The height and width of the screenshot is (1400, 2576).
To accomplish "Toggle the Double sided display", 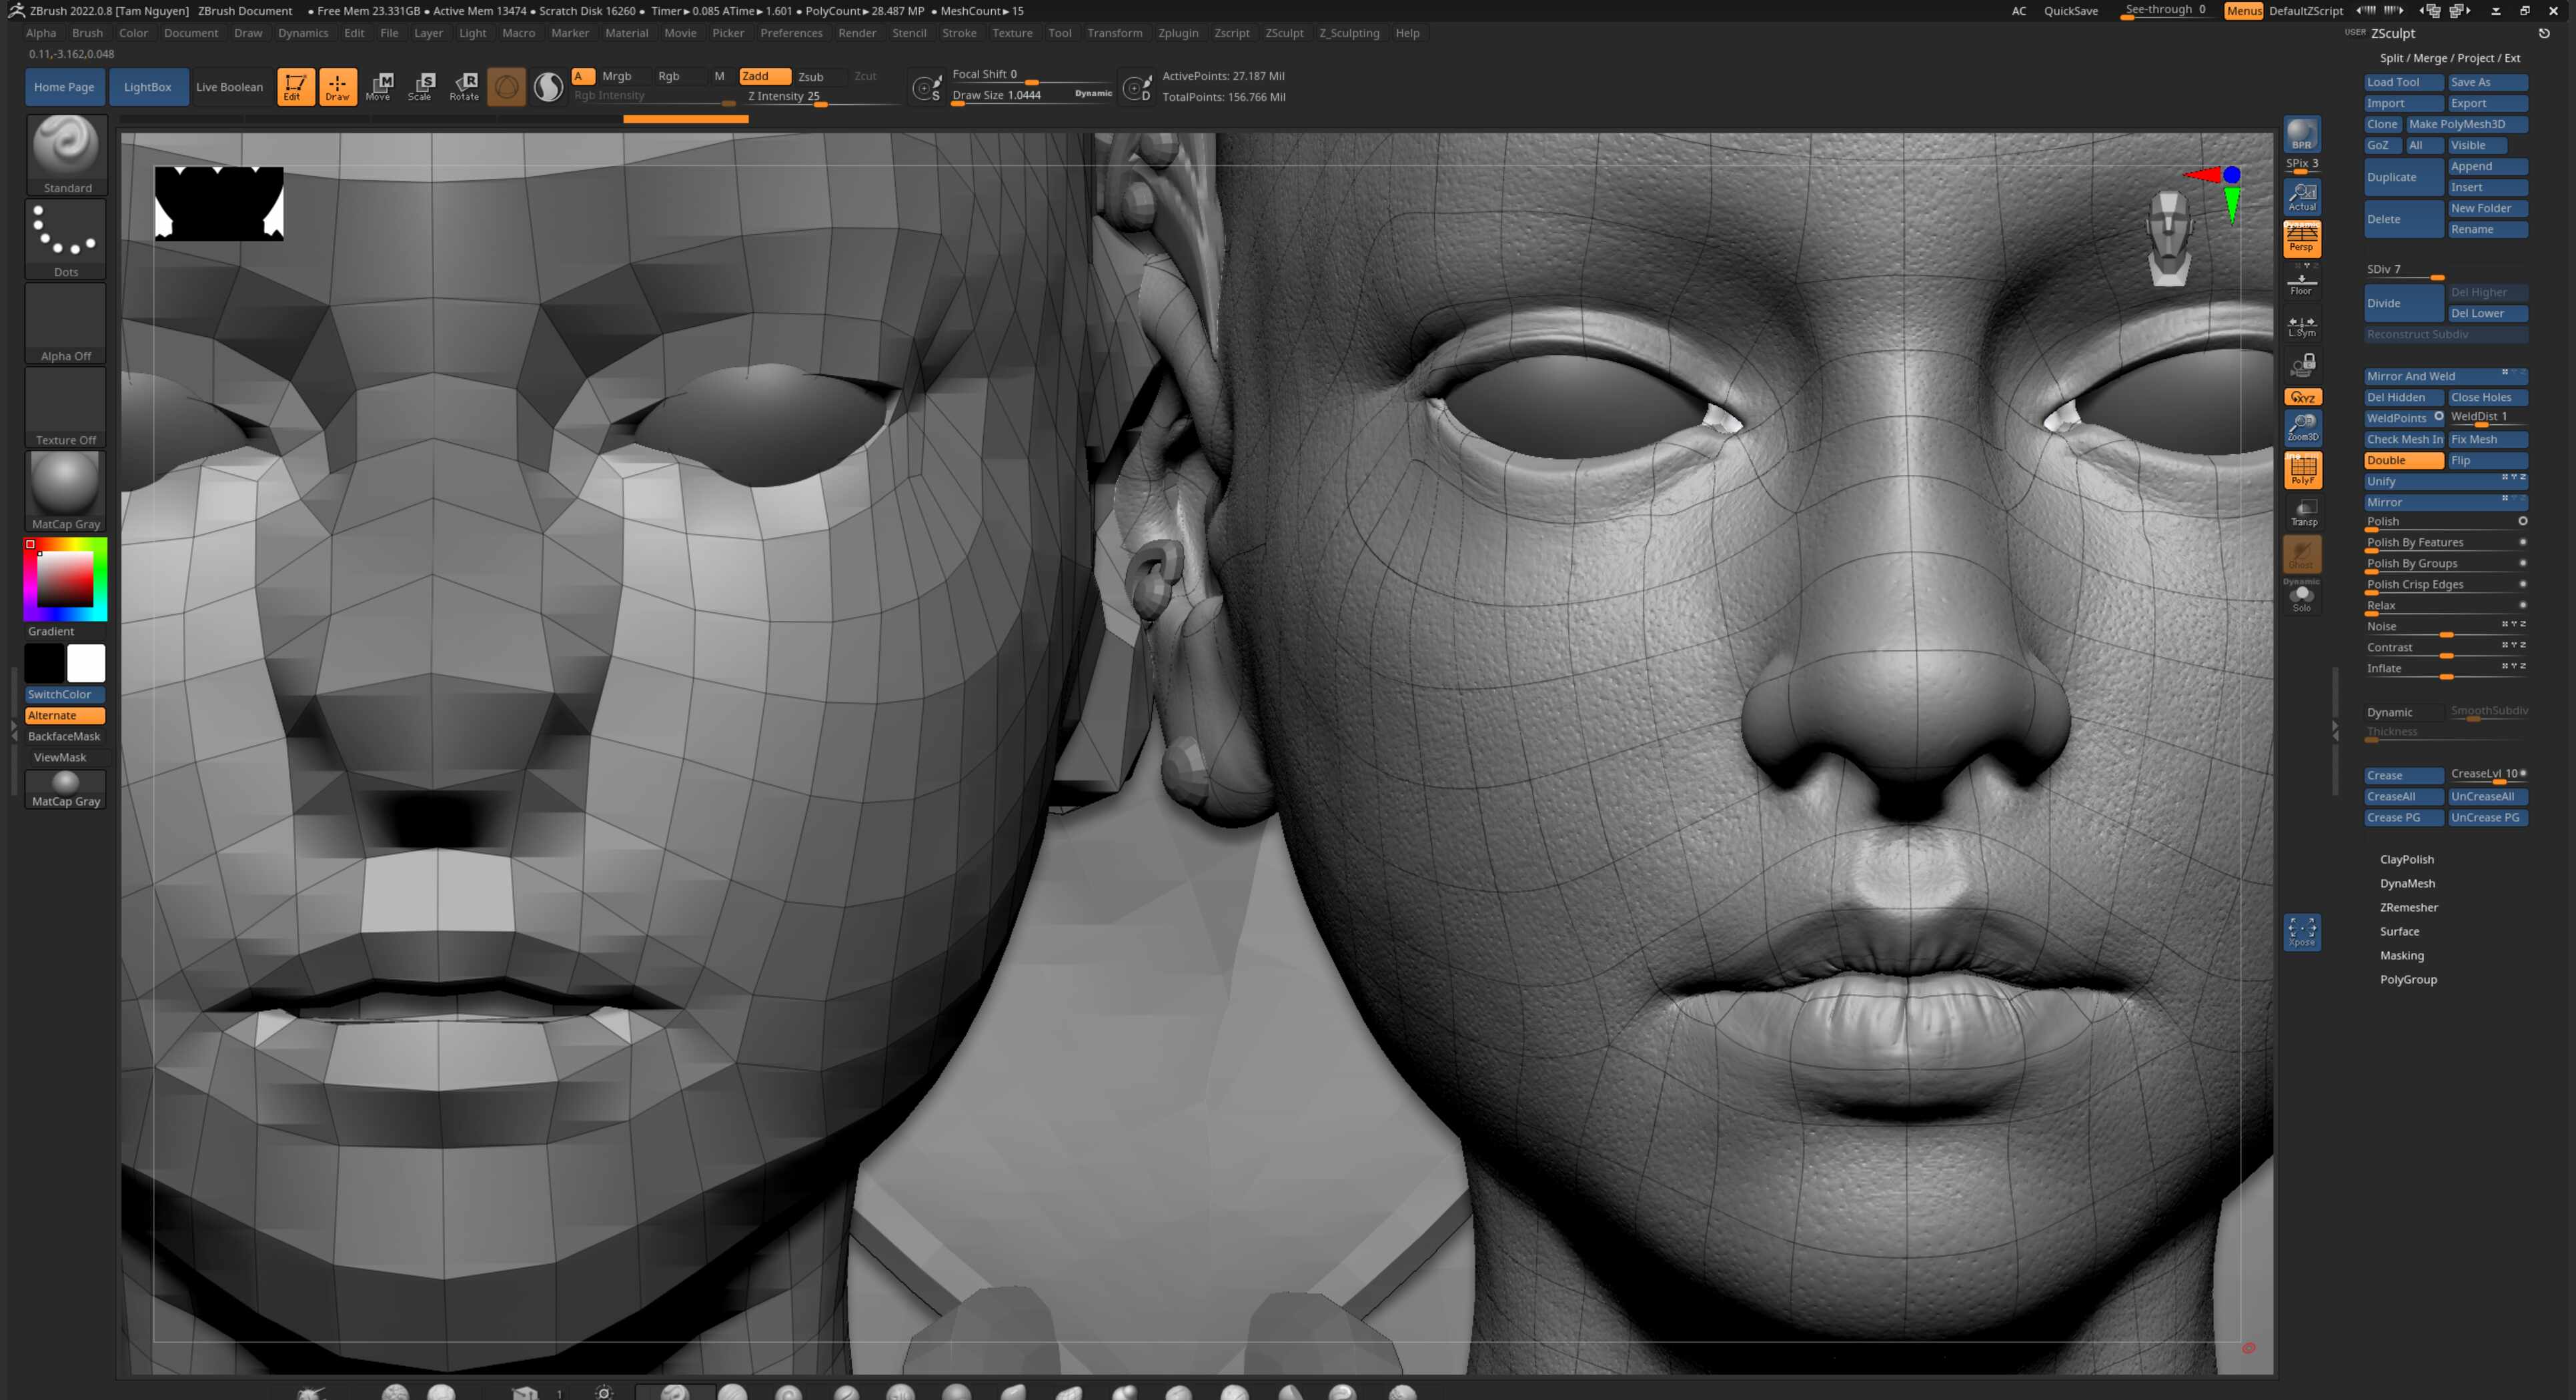I will (x=2402, y=460).
